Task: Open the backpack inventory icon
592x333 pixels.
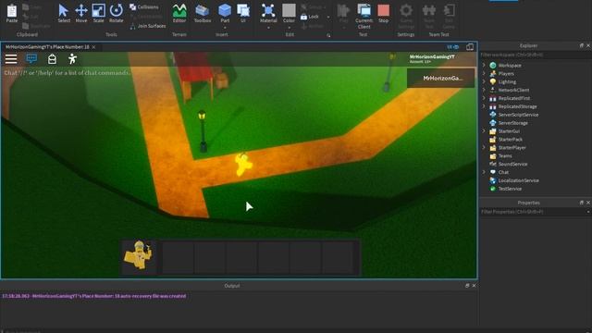Action: [52, 59]
